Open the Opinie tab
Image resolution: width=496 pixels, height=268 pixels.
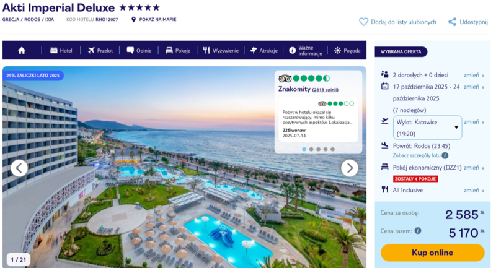coord(139,51)
